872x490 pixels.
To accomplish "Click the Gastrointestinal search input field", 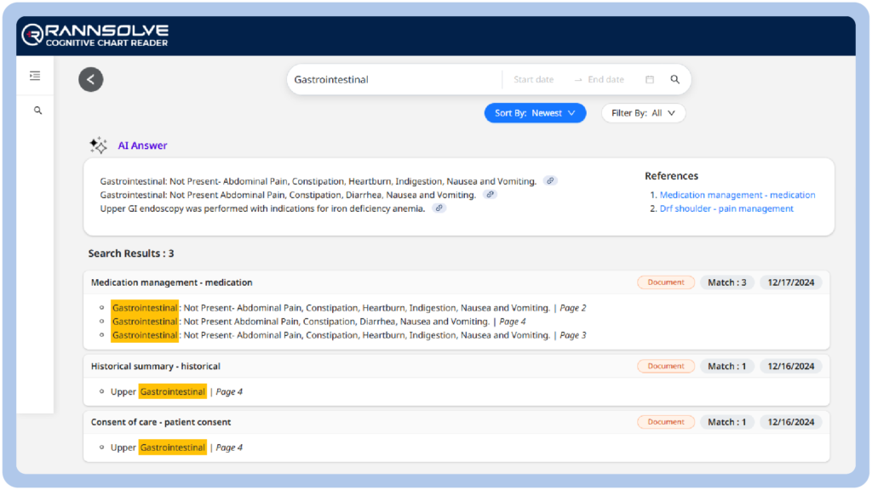I will (x=392, y=80).
